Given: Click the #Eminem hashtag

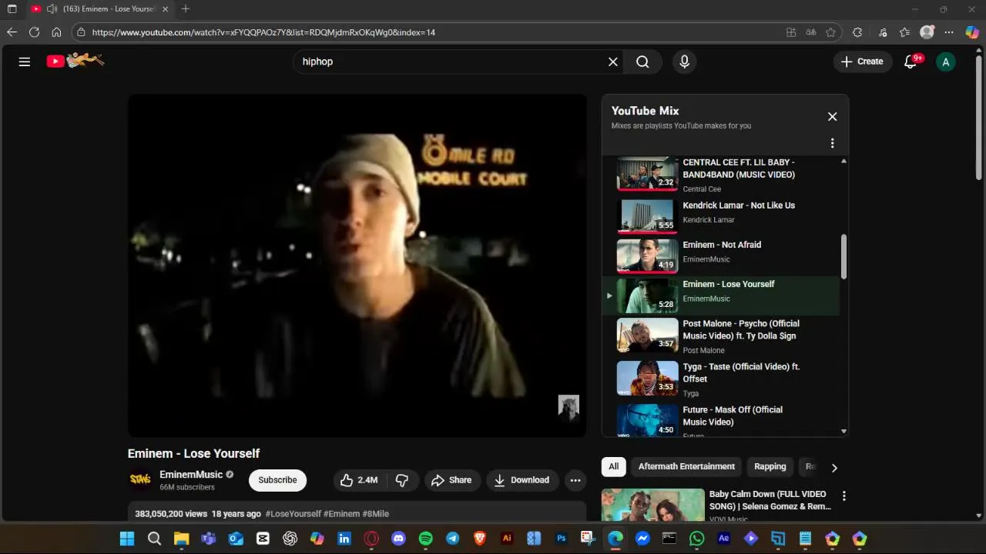Looking at the screenshot, I should pyautogui.click(x=341, y=514).
